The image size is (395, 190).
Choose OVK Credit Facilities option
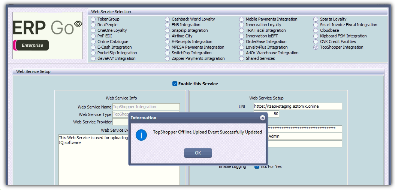click(316, 42)
